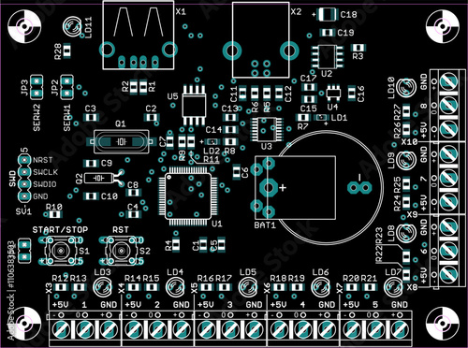Select the X3 terminal block footprint
Image resolution: width=468 pixels, height=348 pixels.
85,329
